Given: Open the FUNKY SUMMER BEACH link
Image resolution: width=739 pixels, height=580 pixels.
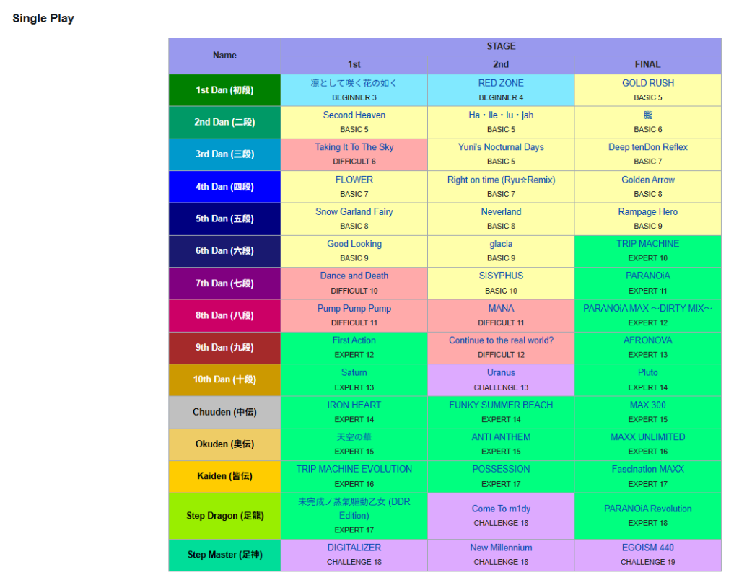Looking at the screenshot, I should [501, 405].
